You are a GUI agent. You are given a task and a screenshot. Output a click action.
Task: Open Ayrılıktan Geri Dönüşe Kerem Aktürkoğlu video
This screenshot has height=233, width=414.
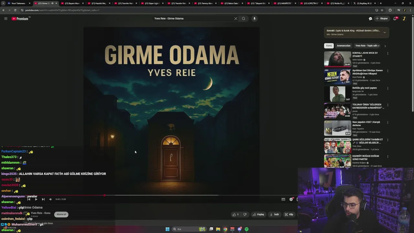click(x=337, y=76)
